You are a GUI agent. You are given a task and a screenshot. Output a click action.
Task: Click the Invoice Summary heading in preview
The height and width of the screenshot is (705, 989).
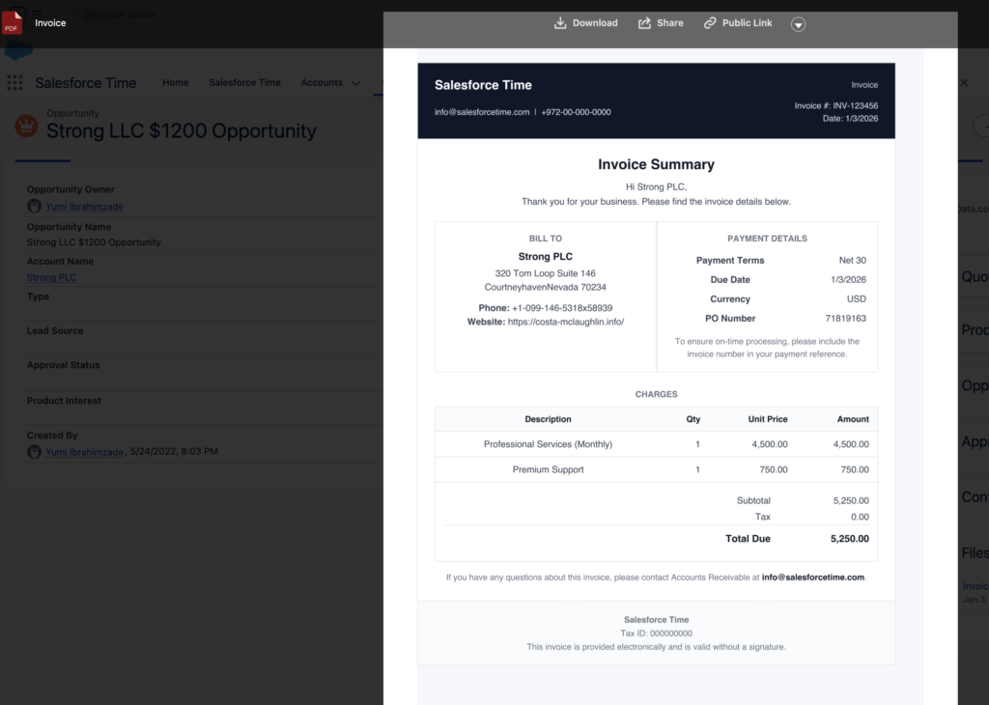pos(656,165)
